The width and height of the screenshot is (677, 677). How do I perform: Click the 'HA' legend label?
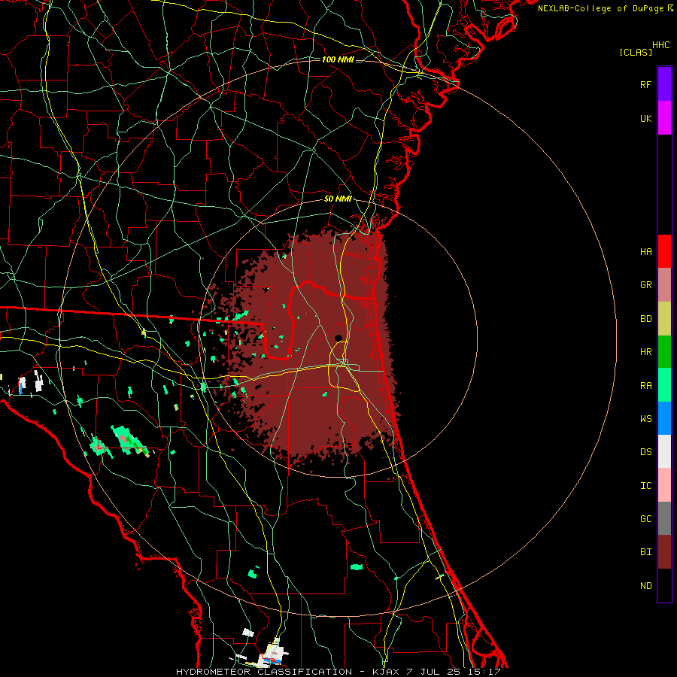tap(645, 252)
